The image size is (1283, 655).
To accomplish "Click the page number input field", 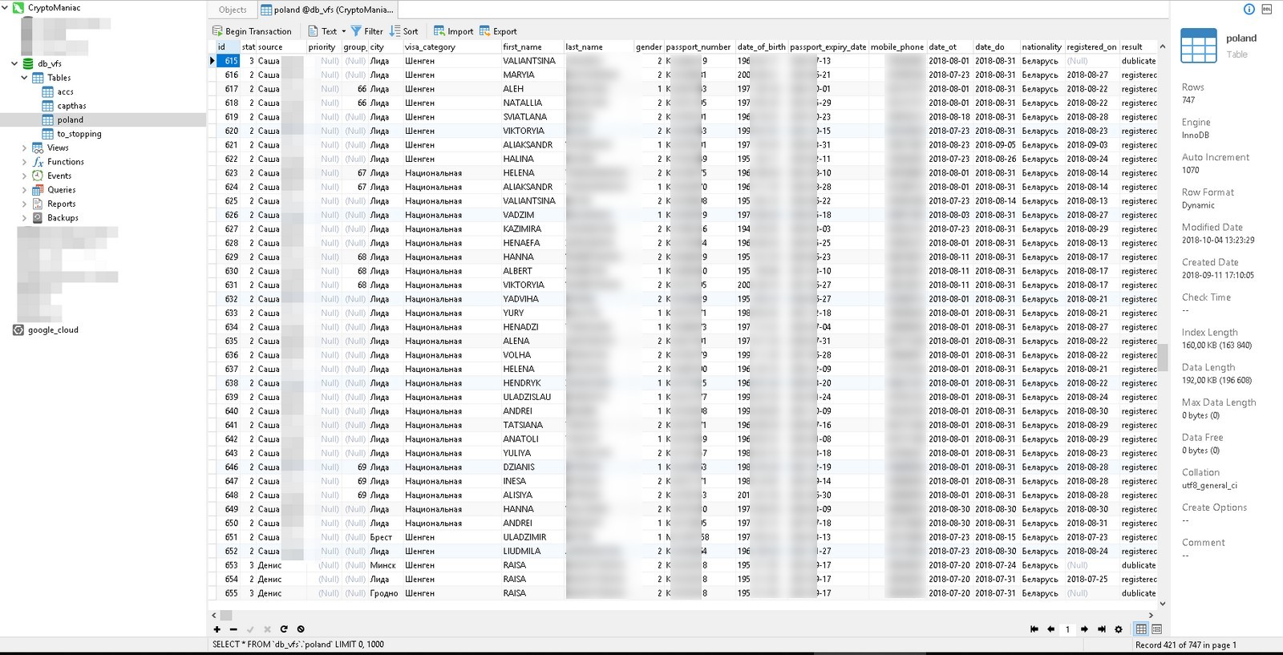I will 1067,629.
